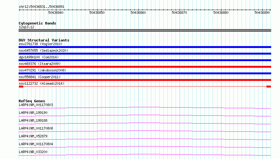The height and width of the screenshot is (159, 280).
Task: Click the magenta intron line of NM_001170804
Action: click(x=145, y=146)
